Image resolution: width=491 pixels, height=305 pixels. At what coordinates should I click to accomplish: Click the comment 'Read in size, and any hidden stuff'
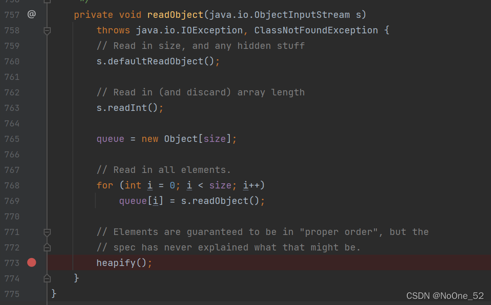pyautogui.click(x=201, y=46)
